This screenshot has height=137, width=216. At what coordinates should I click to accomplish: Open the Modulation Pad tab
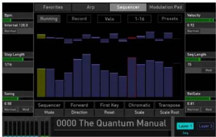tap(166, 7)
